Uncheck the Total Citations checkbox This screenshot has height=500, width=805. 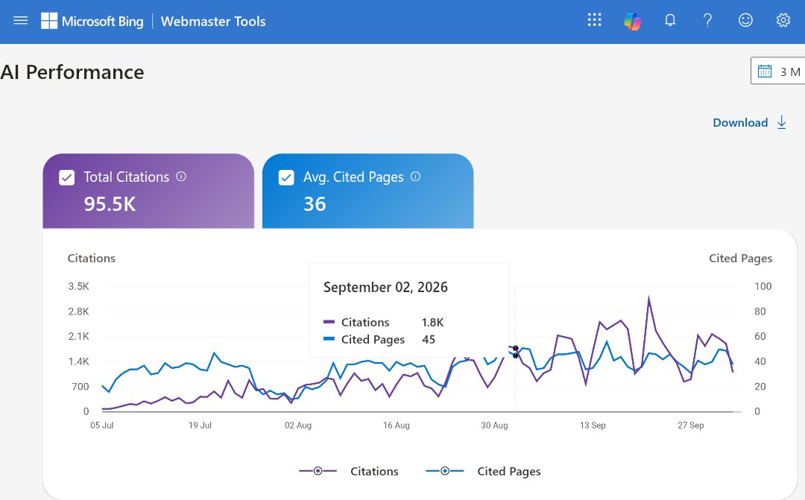pos(67,177)
